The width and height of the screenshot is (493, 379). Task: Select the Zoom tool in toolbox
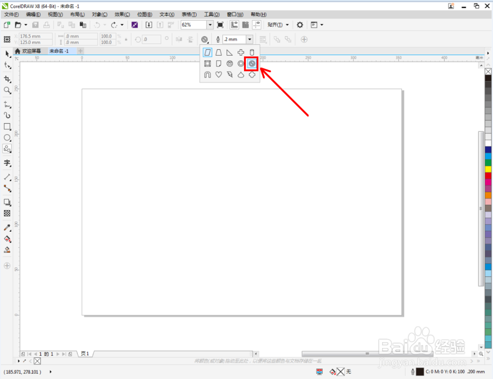(x=7, y=91)
